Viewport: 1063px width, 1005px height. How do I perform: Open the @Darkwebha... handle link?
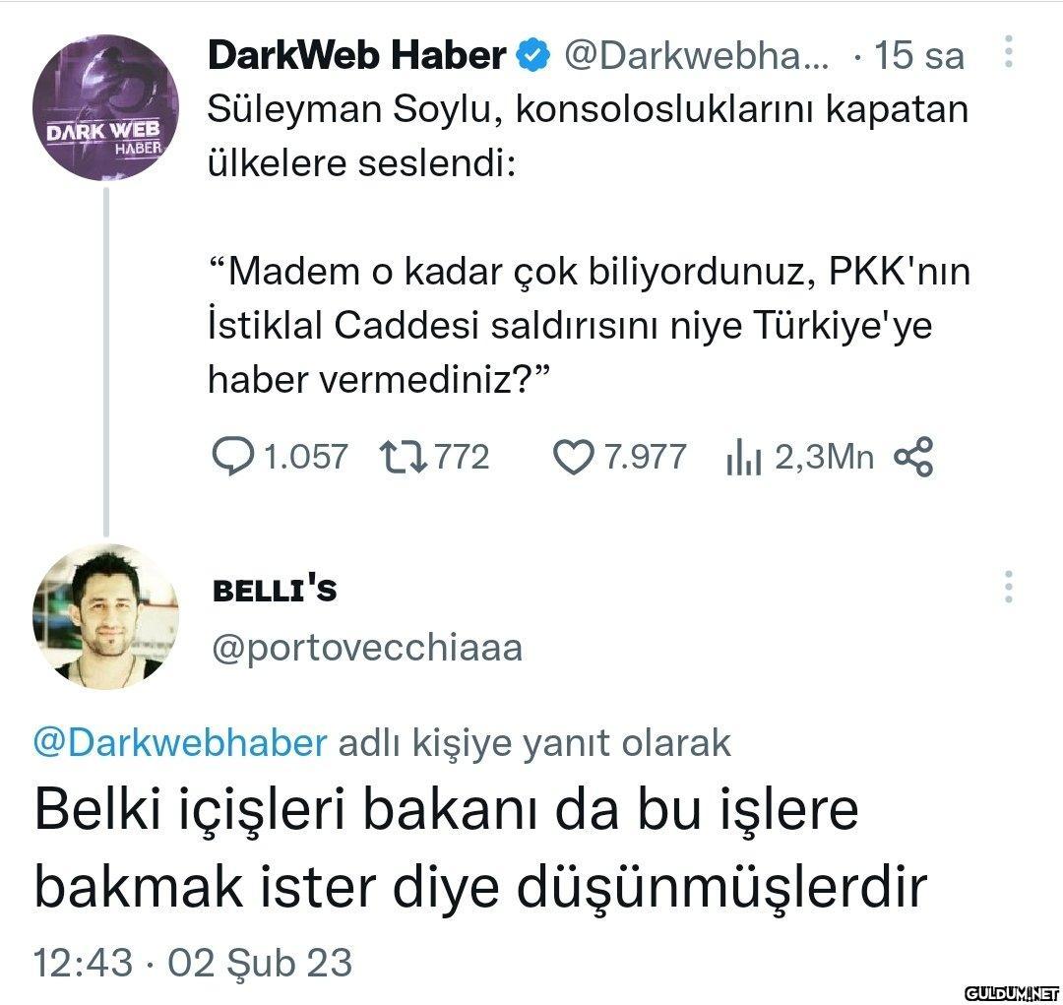(696, 55)
